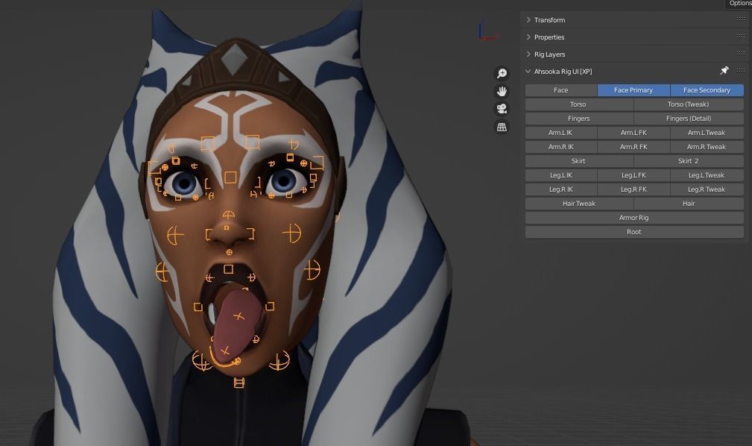The height and width of the screenshot is (446, 752).
Task: Toggle the Root layer
Action: [x=634, y=231]
